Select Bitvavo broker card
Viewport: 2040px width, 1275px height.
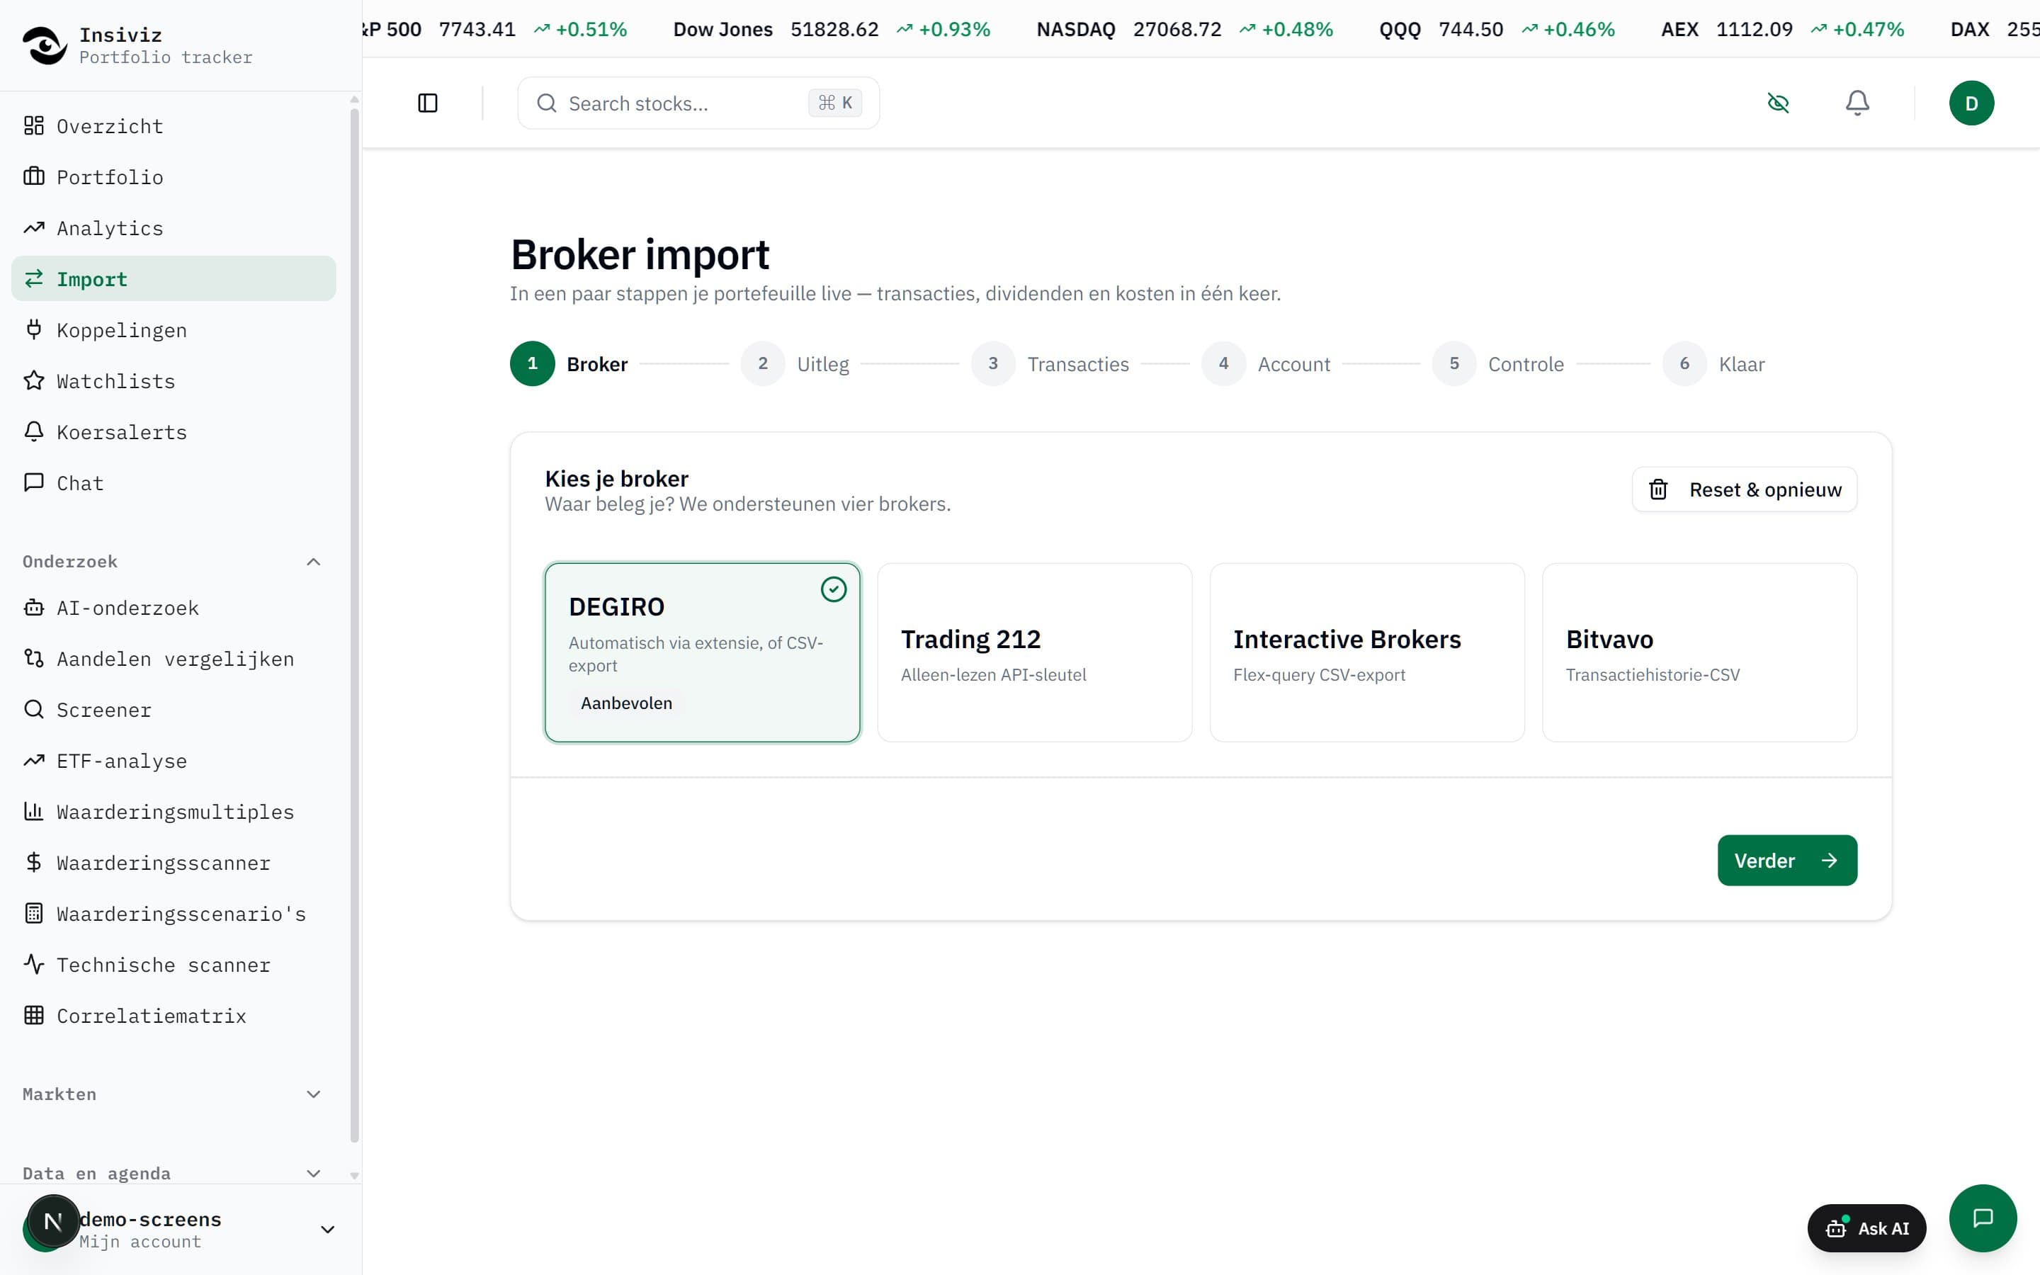[x=1699, y=652]
